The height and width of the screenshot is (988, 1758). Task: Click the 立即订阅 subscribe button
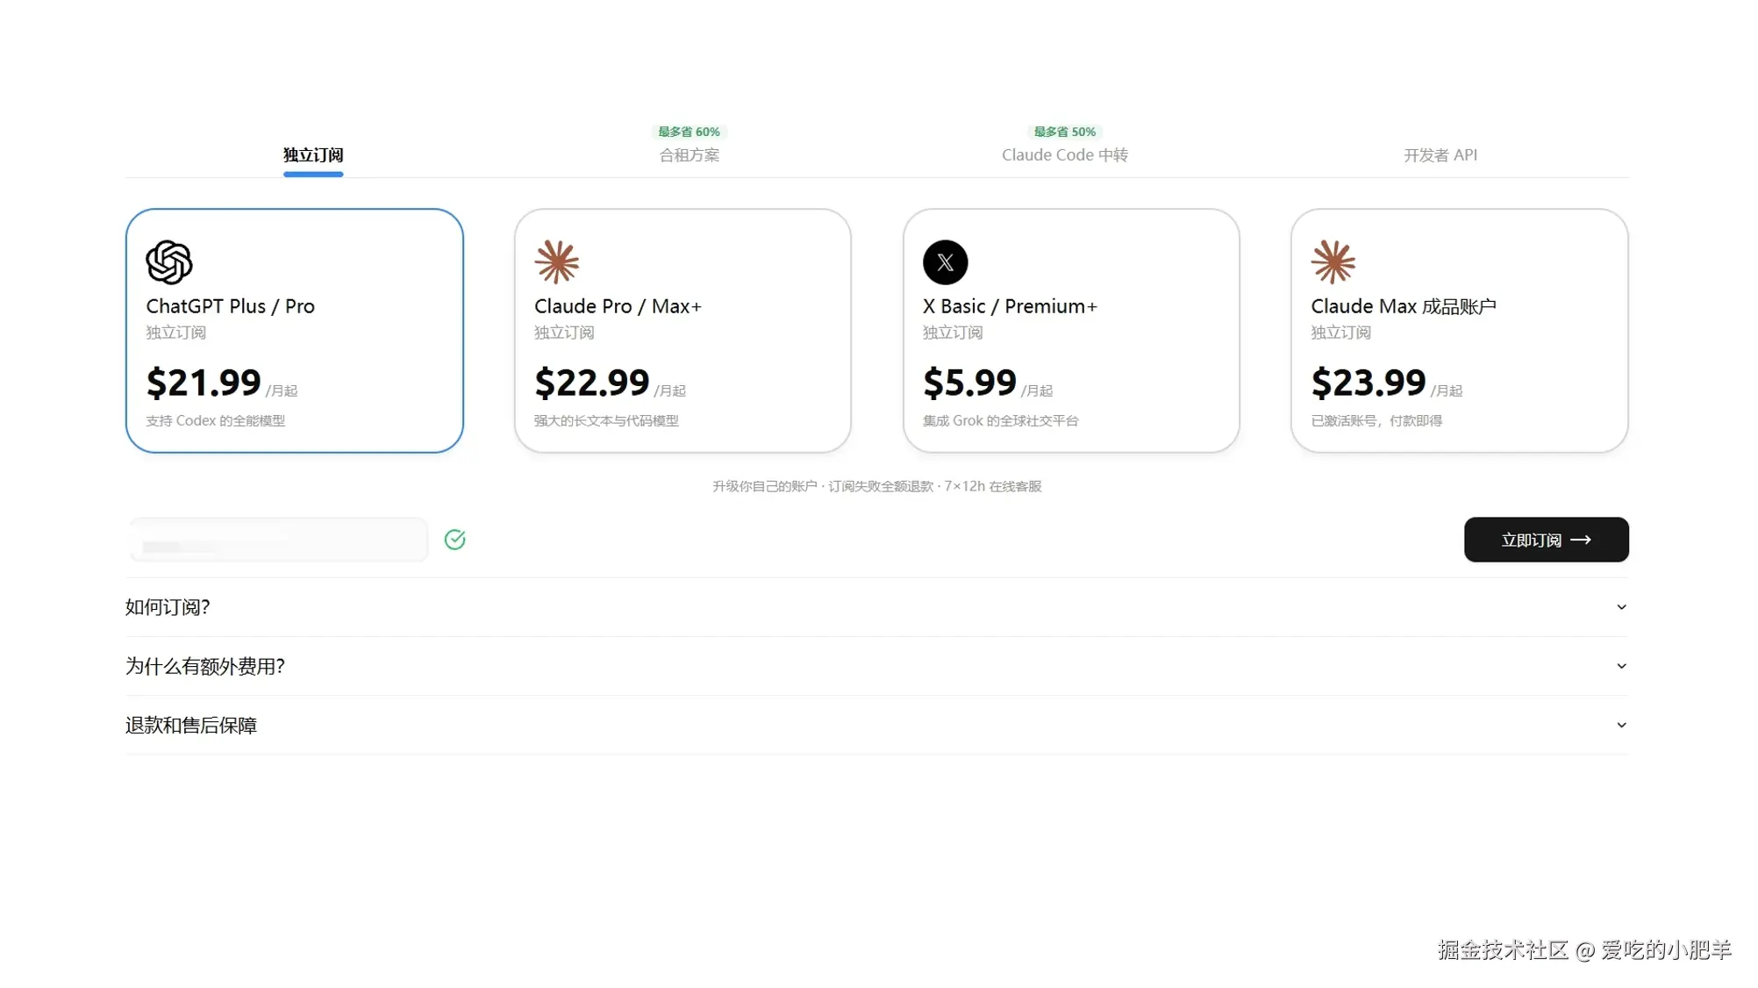(x=1546, y=540)
